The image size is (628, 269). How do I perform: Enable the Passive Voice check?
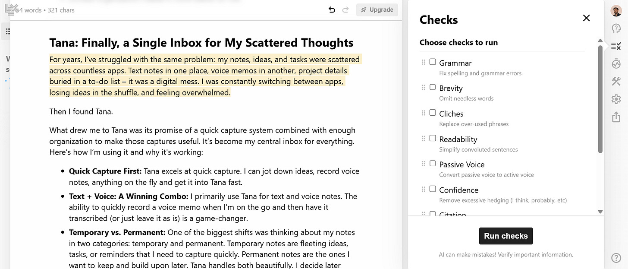pyautogui.click(x=433, y=164)
